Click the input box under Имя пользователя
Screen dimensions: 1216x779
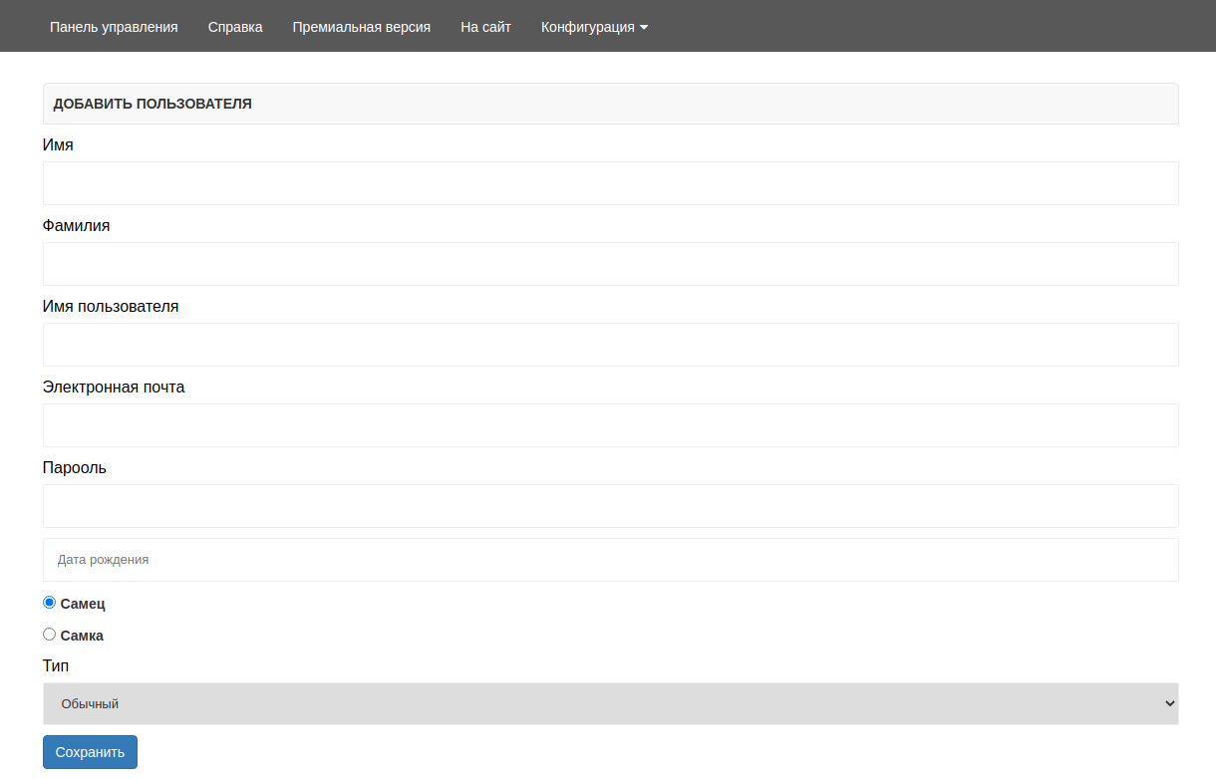[x=610, y=345]
